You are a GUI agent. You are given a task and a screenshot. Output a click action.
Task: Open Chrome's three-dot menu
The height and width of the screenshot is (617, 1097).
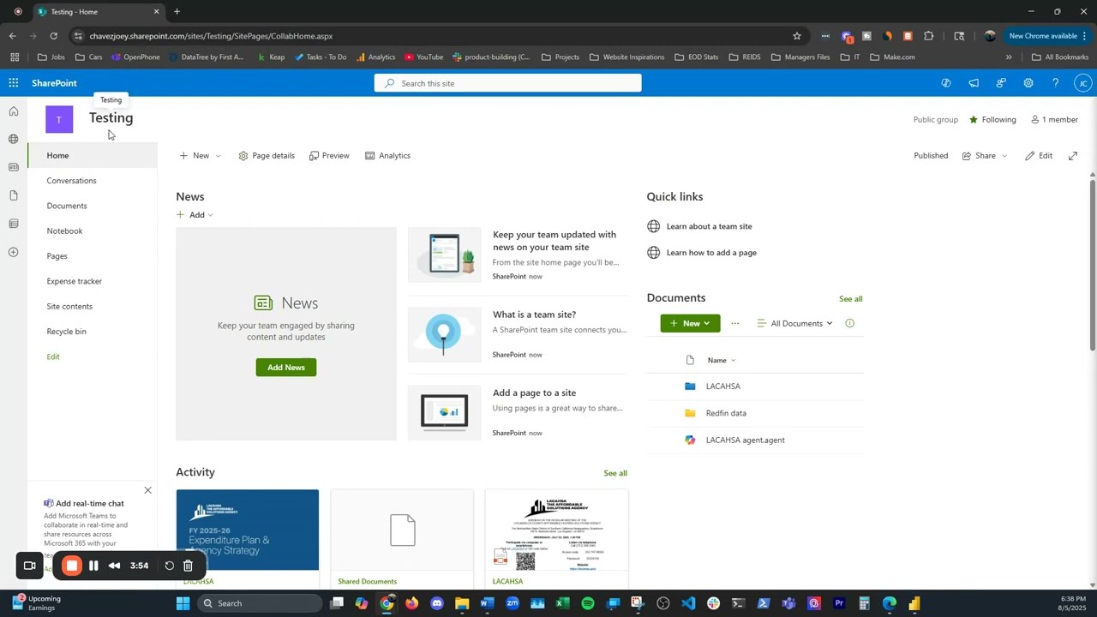[x=1084, y=36]
